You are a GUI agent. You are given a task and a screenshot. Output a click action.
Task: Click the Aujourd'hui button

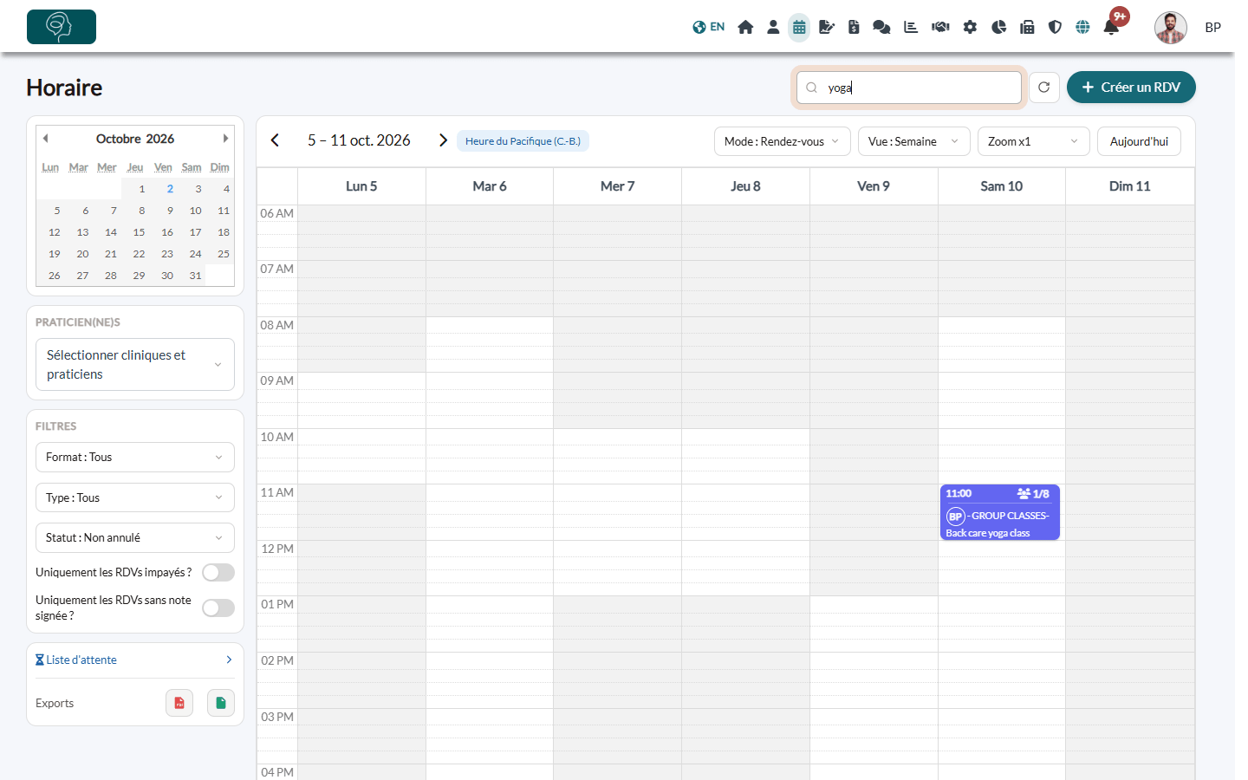tap(1139, 141)
